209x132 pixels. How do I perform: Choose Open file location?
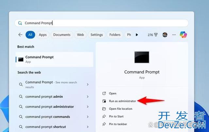point(121,109)
